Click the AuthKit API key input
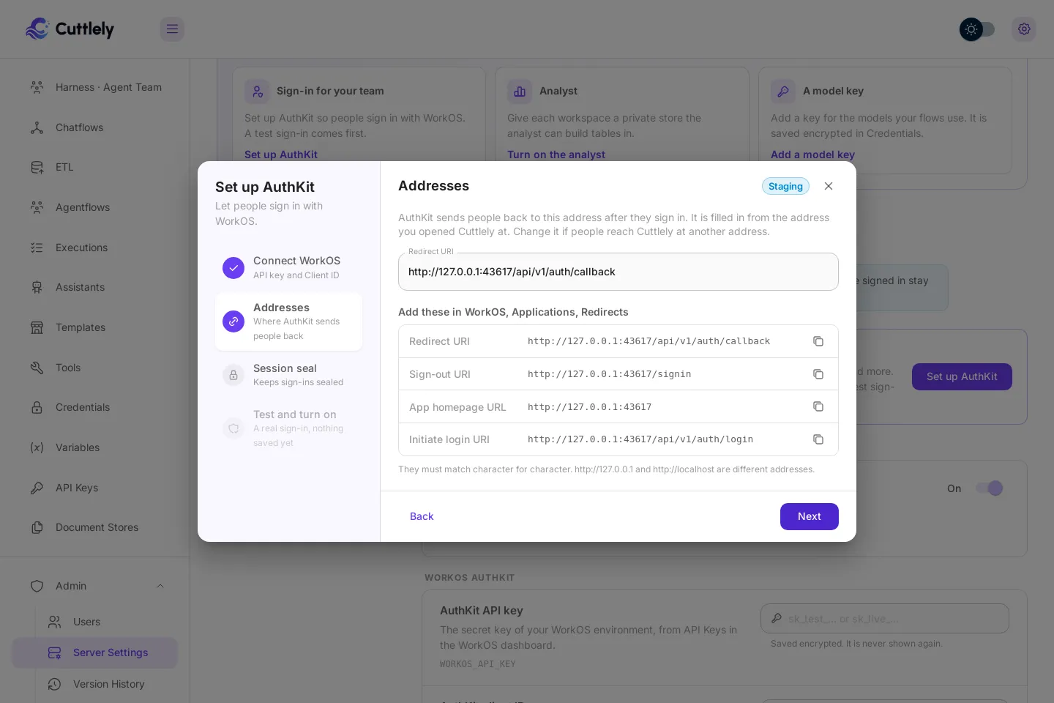 pyautogui.click(x=885, y=619)
